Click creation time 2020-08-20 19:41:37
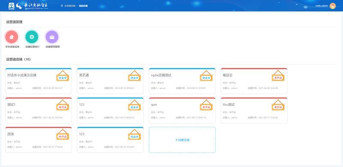This screenshot has height=167, width=343. (x=53, y=88)
